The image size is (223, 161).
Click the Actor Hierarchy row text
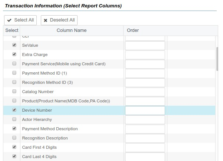tap(37, 119)
